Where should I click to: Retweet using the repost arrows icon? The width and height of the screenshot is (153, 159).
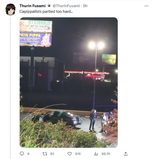coord(45,154)
